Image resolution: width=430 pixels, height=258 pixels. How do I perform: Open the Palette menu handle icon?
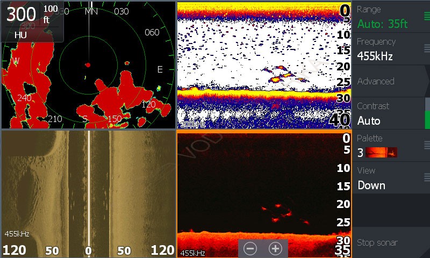427,145
